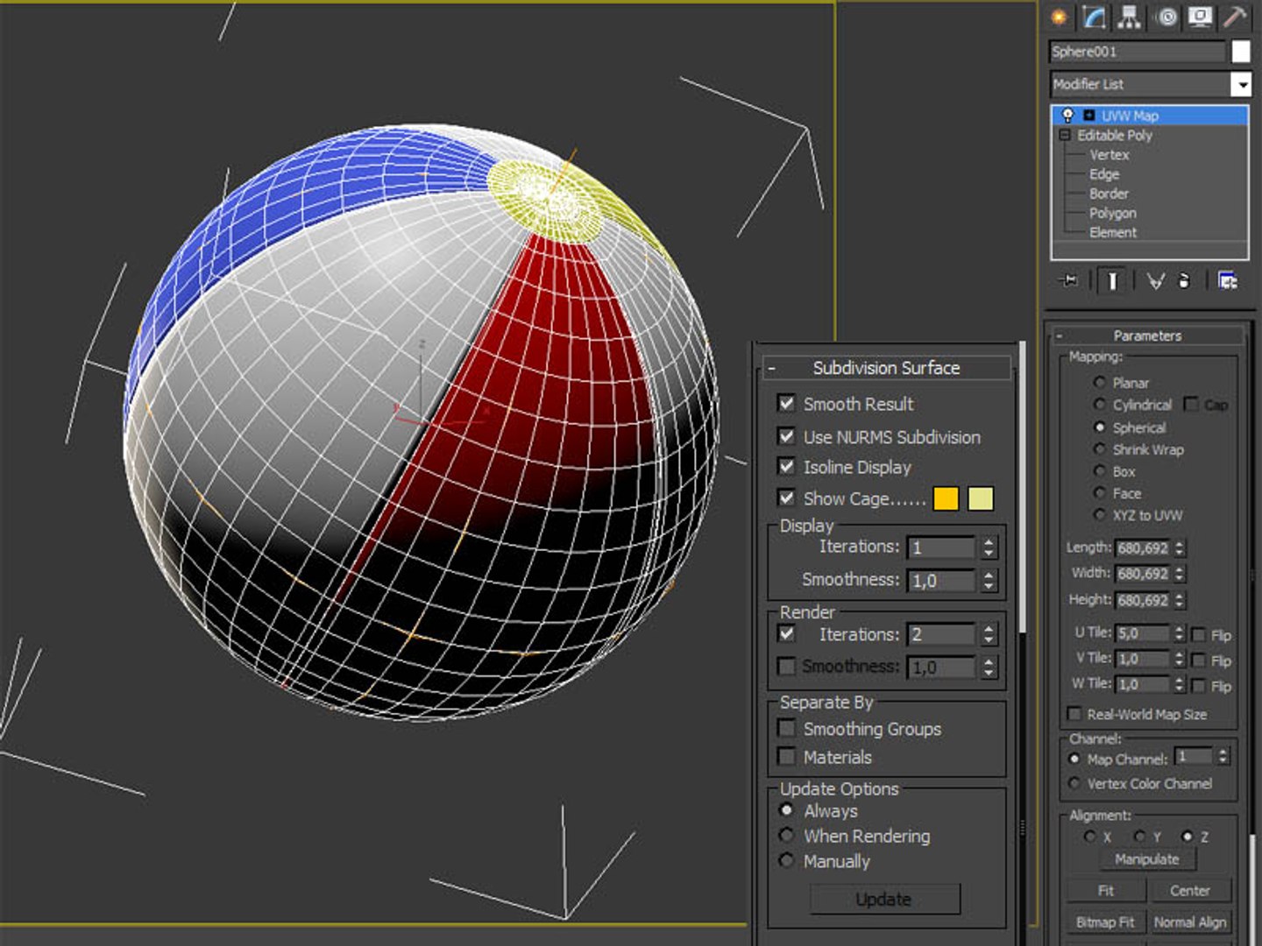This screenshot has width=1262, height=946.
Task: Switch to the Modify panel tab
Action: [1094, 17]
